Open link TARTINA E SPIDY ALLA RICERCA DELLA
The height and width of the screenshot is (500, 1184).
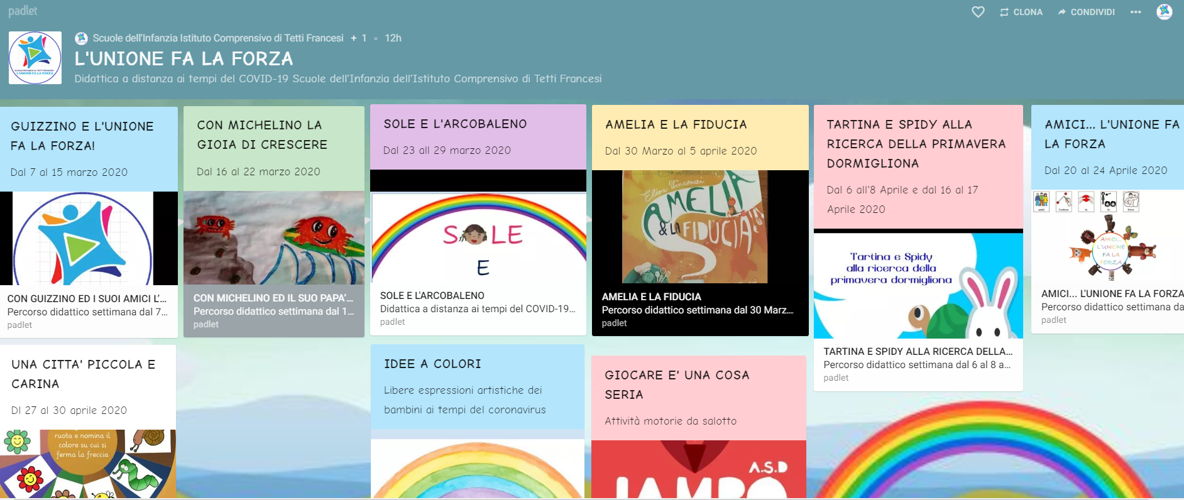918,352
